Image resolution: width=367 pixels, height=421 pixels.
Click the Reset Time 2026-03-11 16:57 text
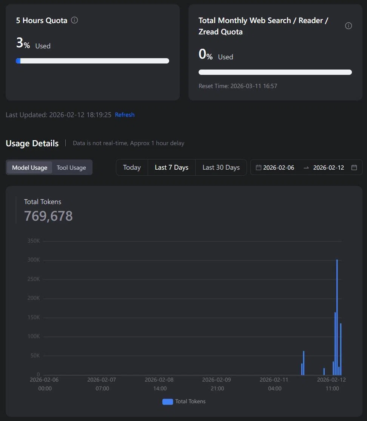[x=238, y=86]
